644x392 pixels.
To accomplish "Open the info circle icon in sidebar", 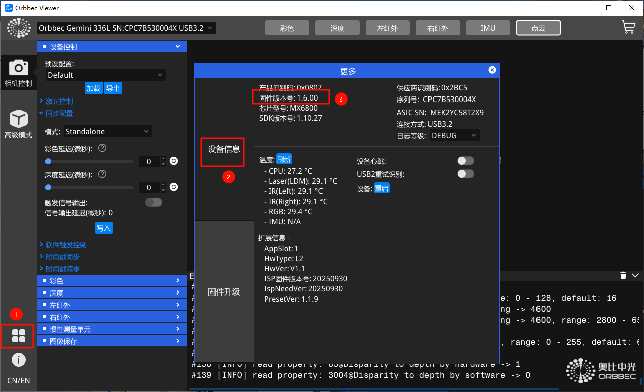I will point(18,360).
